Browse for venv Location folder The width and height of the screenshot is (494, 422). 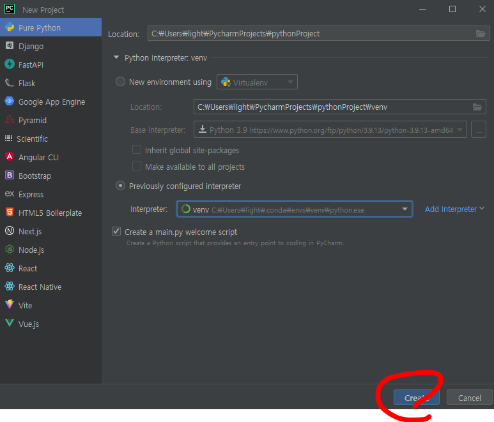[477, 107]
